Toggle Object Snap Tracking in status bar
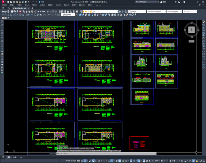 109,161
